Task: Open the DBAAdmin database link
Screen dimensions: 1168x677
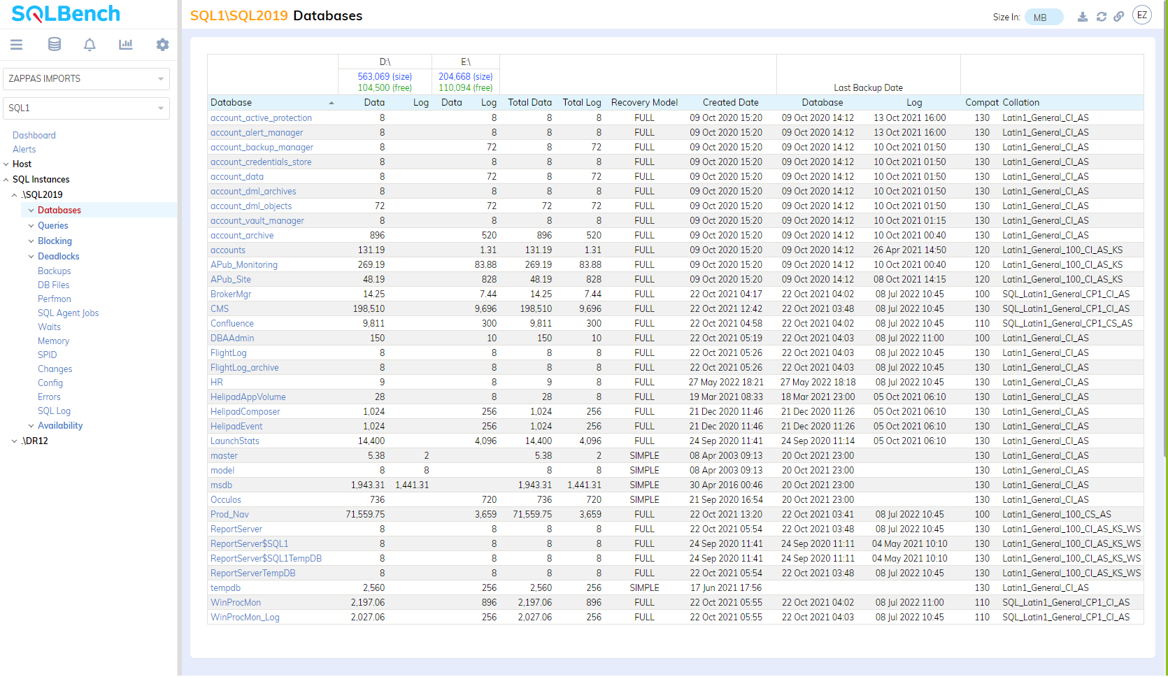Action: (x=232, y=338)
